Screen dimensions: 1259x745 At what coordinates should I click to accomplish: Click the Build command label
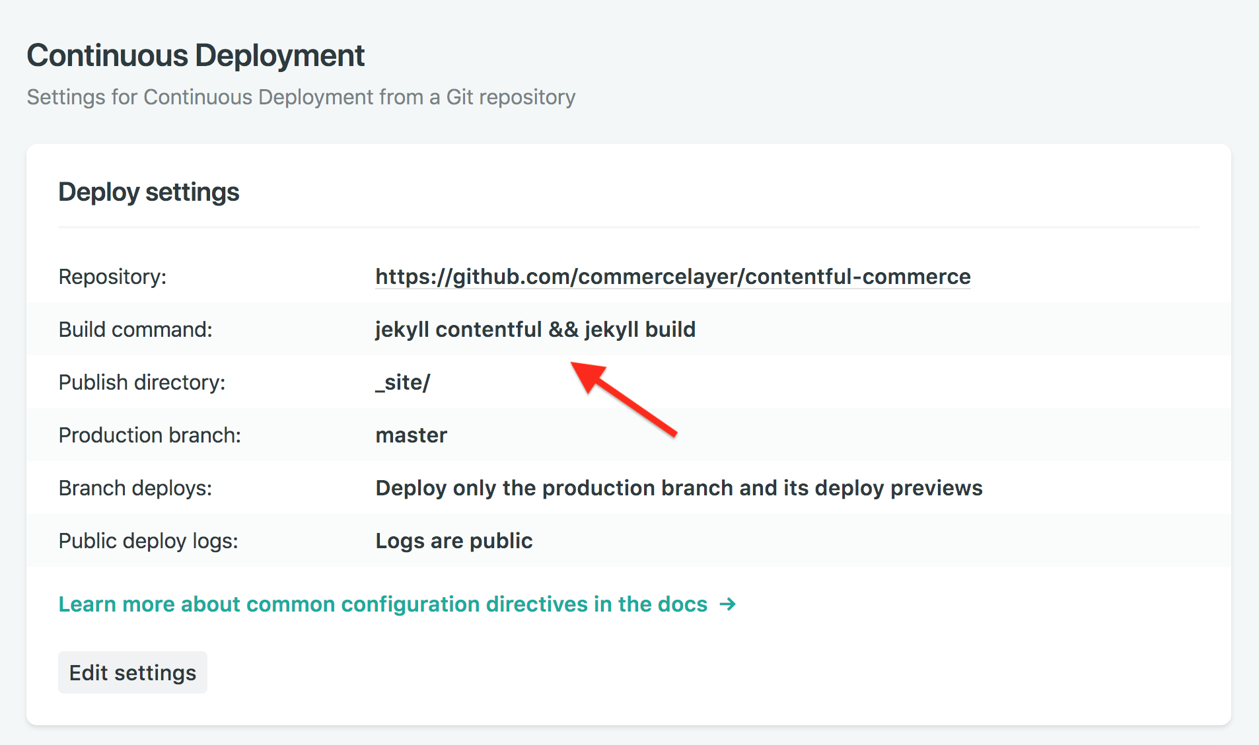point(135,329)
